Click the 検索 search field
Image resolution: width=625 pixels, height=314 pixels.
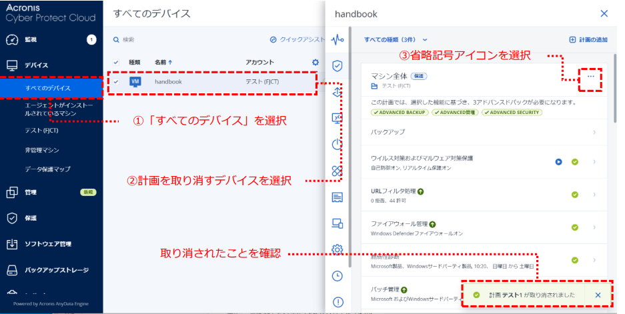[x=167, y=39]
